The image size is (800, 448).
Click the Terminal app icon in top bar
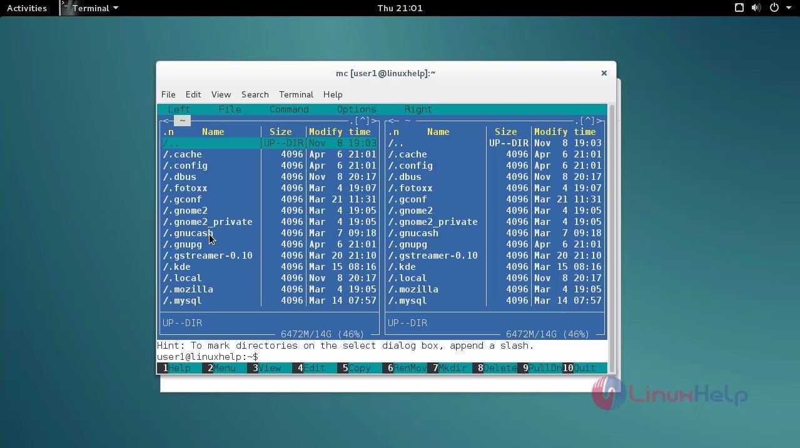click(66, 7)
